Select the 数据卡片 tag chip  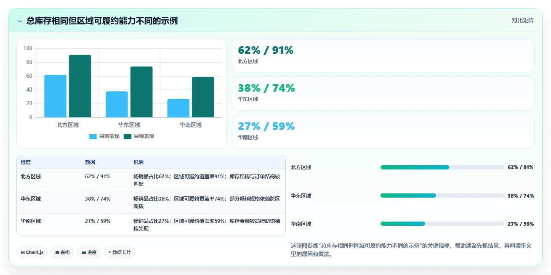pyautogui.click(x=120, y=252)
